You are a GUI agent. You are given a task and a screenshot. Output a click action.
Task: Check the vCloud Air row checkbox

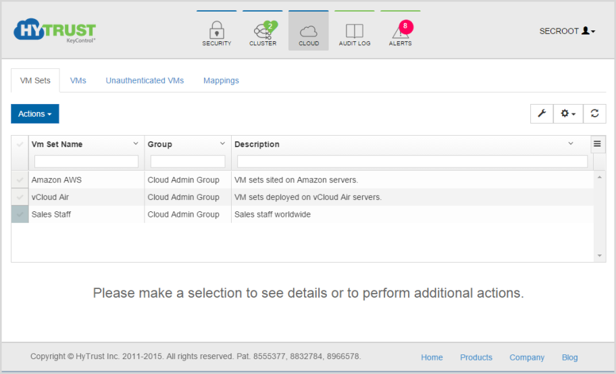(x=20, y=197)
